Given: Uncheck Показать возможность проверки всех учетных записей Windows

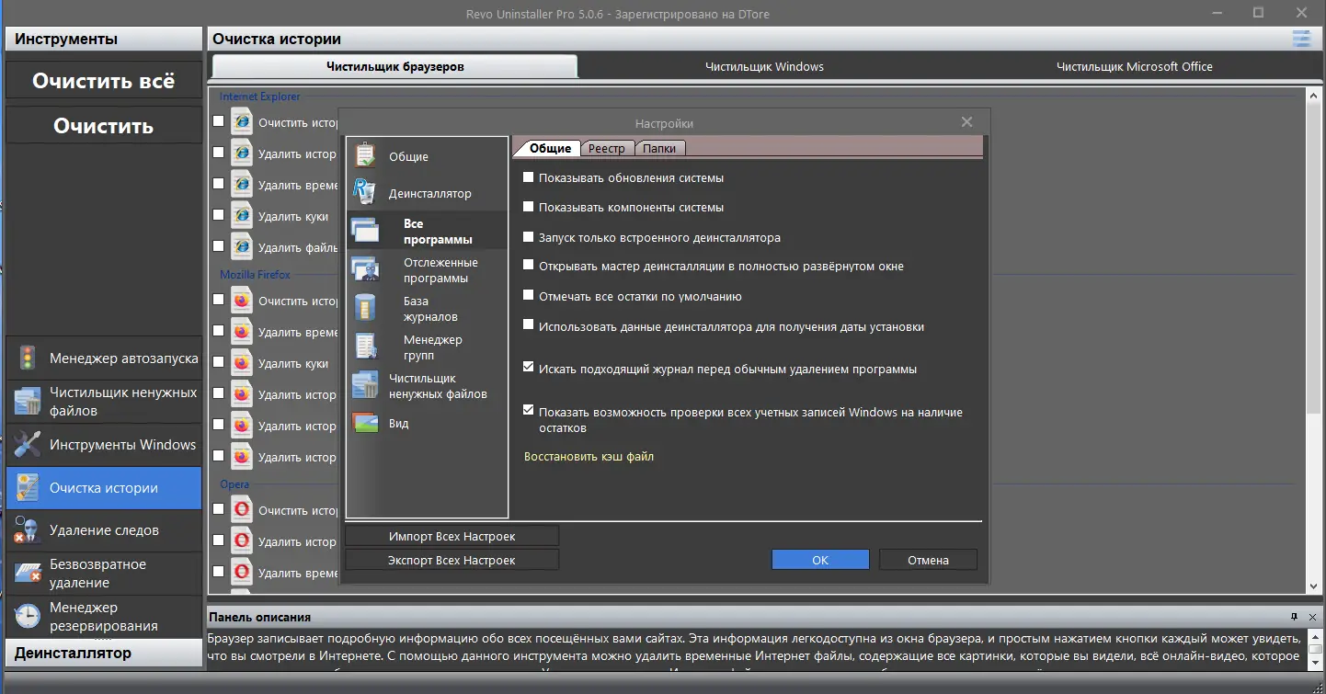Looking at the screenshot, I should coord(529,411).
